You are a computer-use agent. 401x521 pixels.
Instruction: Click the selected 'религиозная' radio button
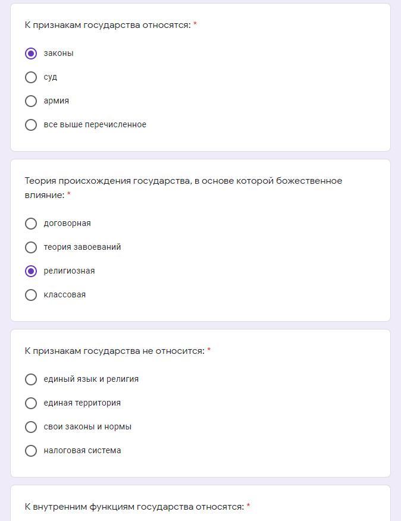click(x=31, y=271)
